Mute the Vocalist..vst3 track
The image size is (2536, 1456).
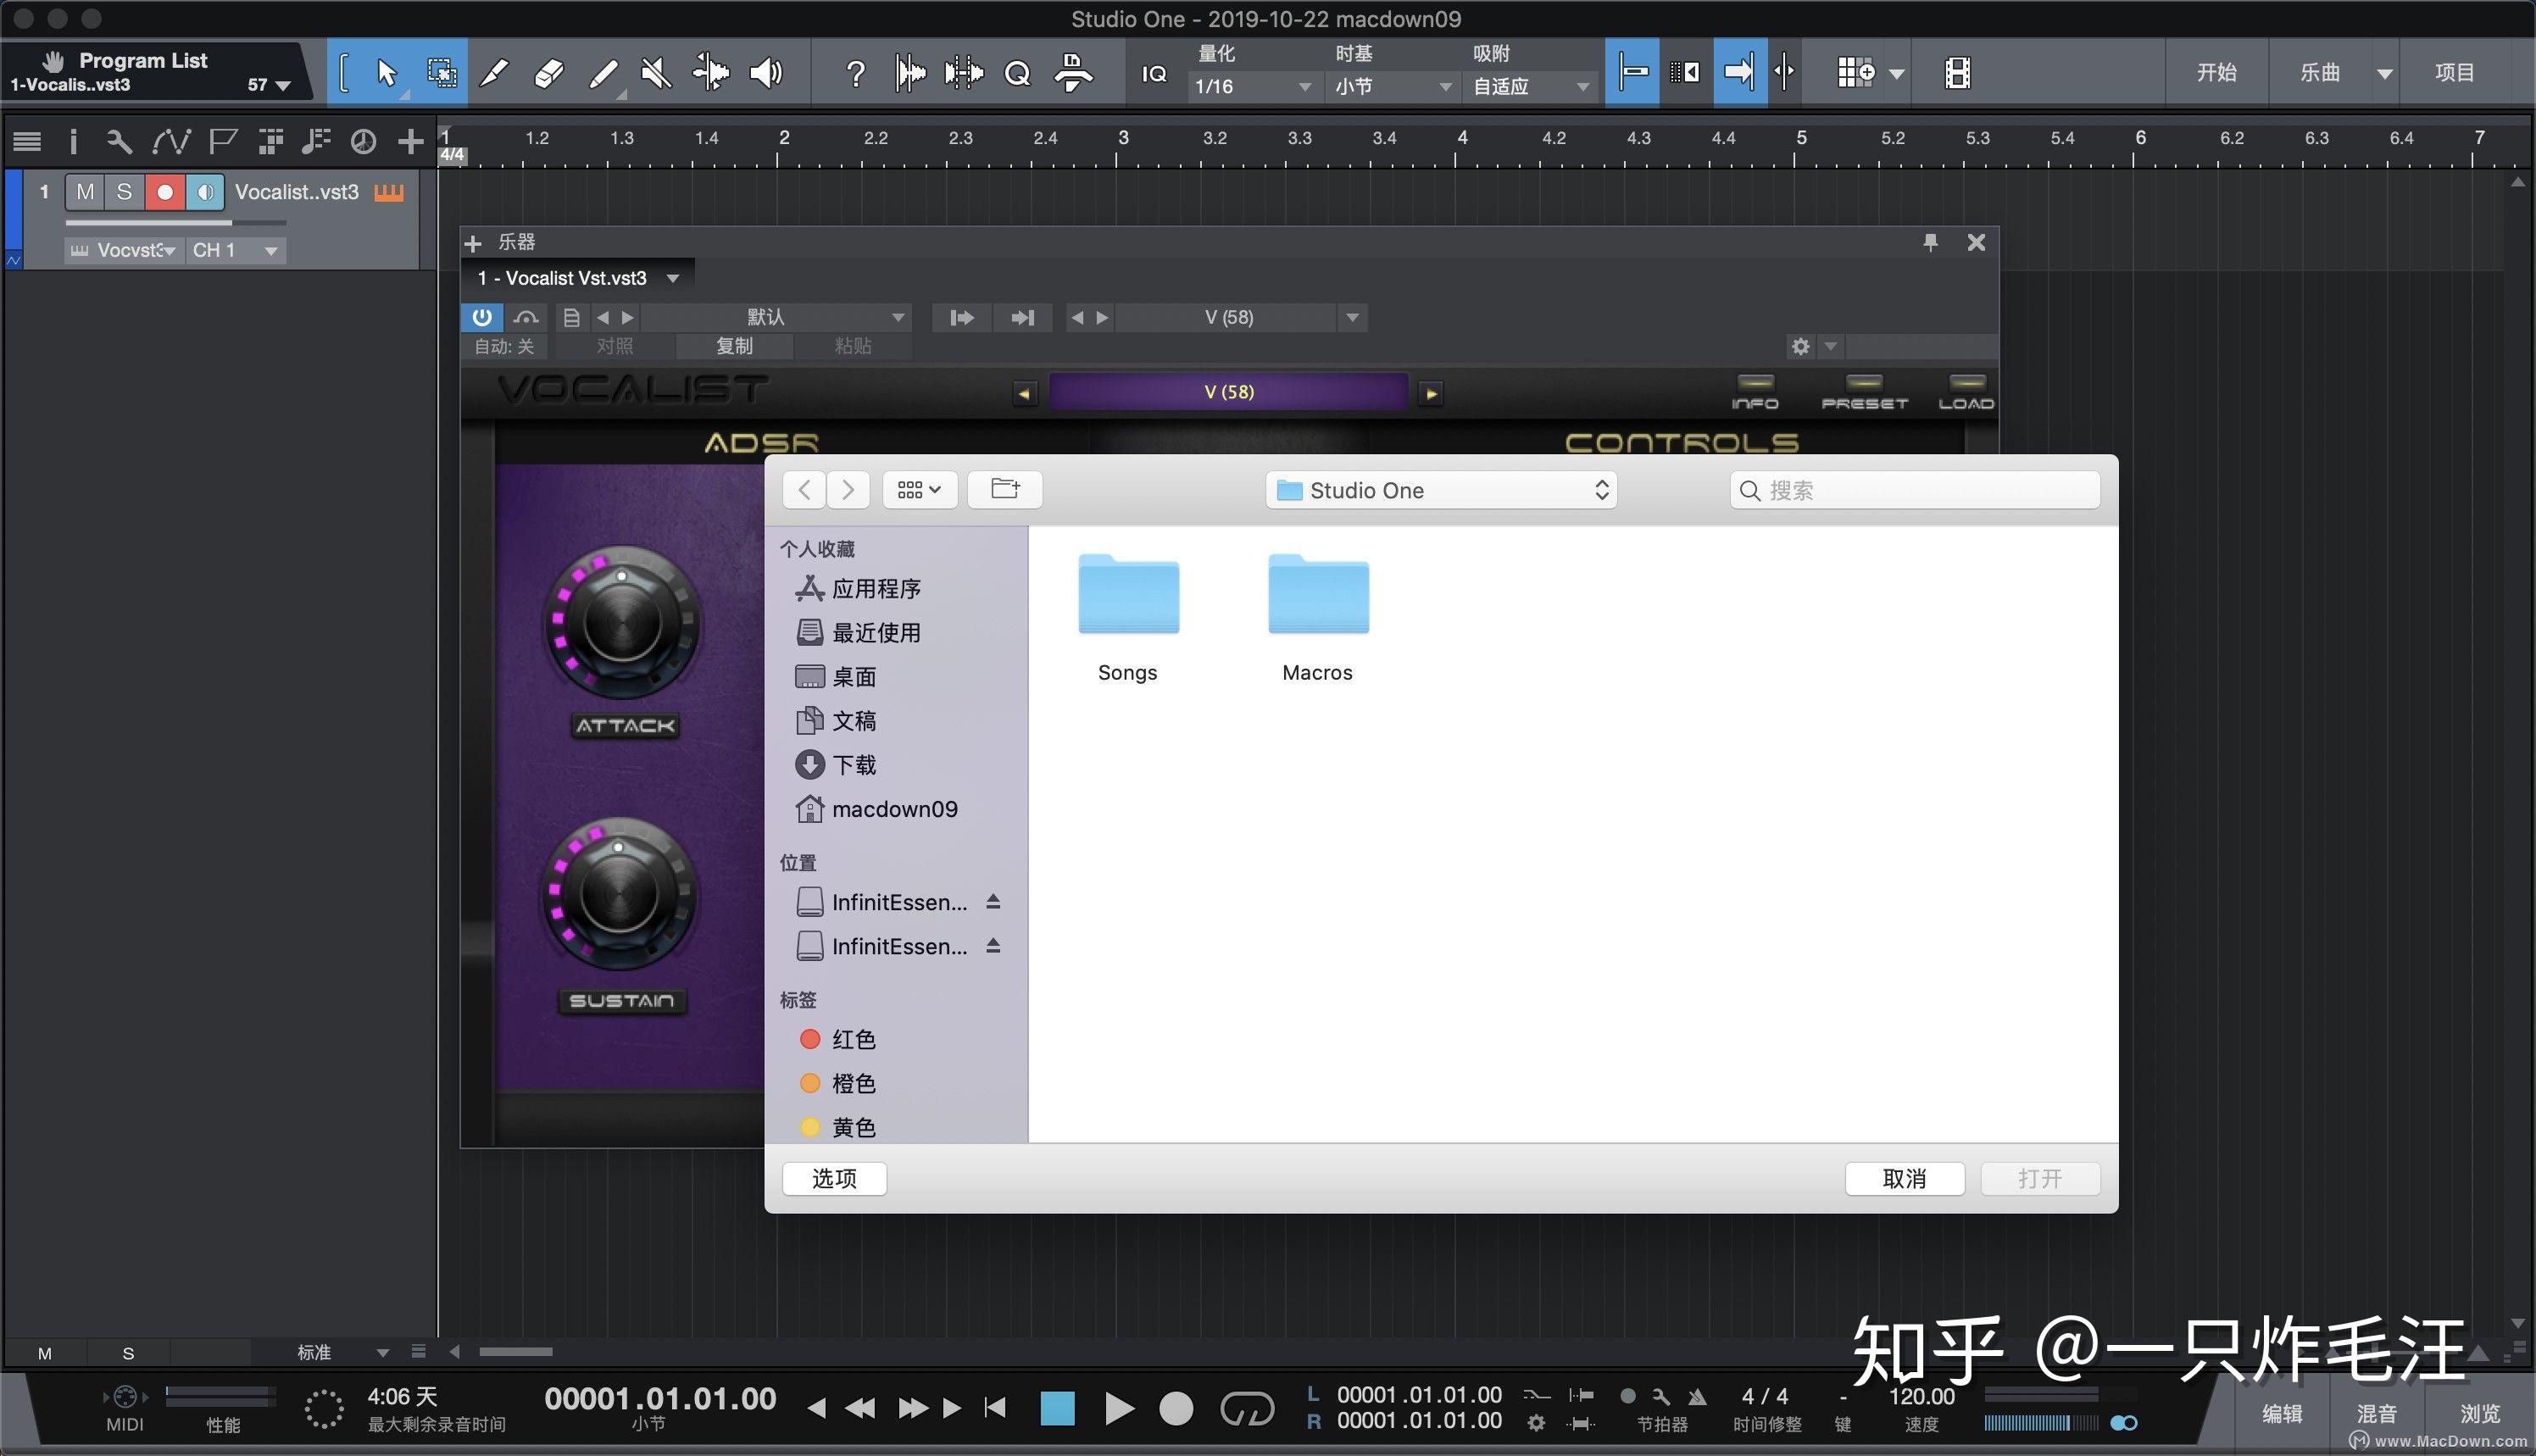[x=84, y=191]
